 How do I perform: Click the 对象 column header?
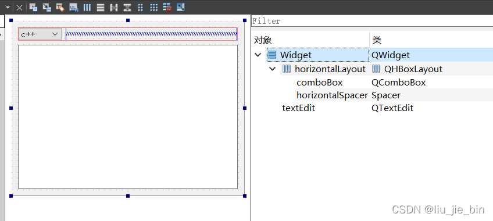click(263, 40)
